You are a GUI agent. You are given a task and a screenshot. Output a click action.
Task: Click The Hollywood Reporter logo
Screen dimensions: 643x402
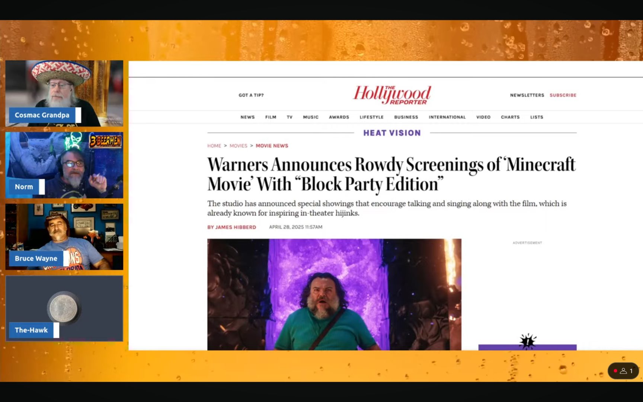[392, 95]
